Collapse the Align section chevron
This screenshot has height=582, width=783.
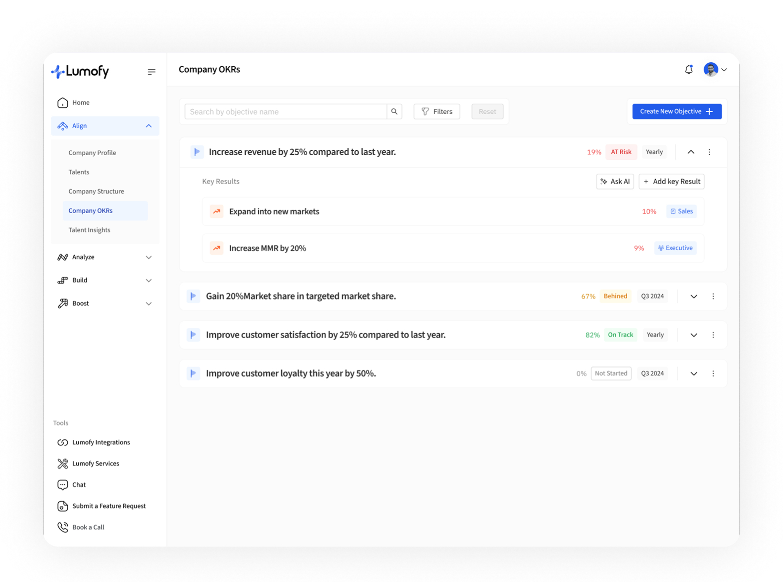click(149, 126)
